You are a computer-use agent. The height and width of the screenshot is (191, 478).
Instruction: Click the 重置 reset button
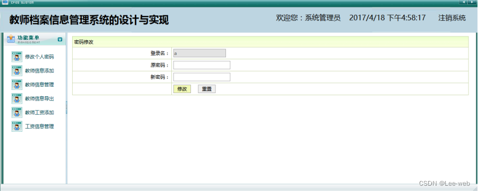[207, 89]
